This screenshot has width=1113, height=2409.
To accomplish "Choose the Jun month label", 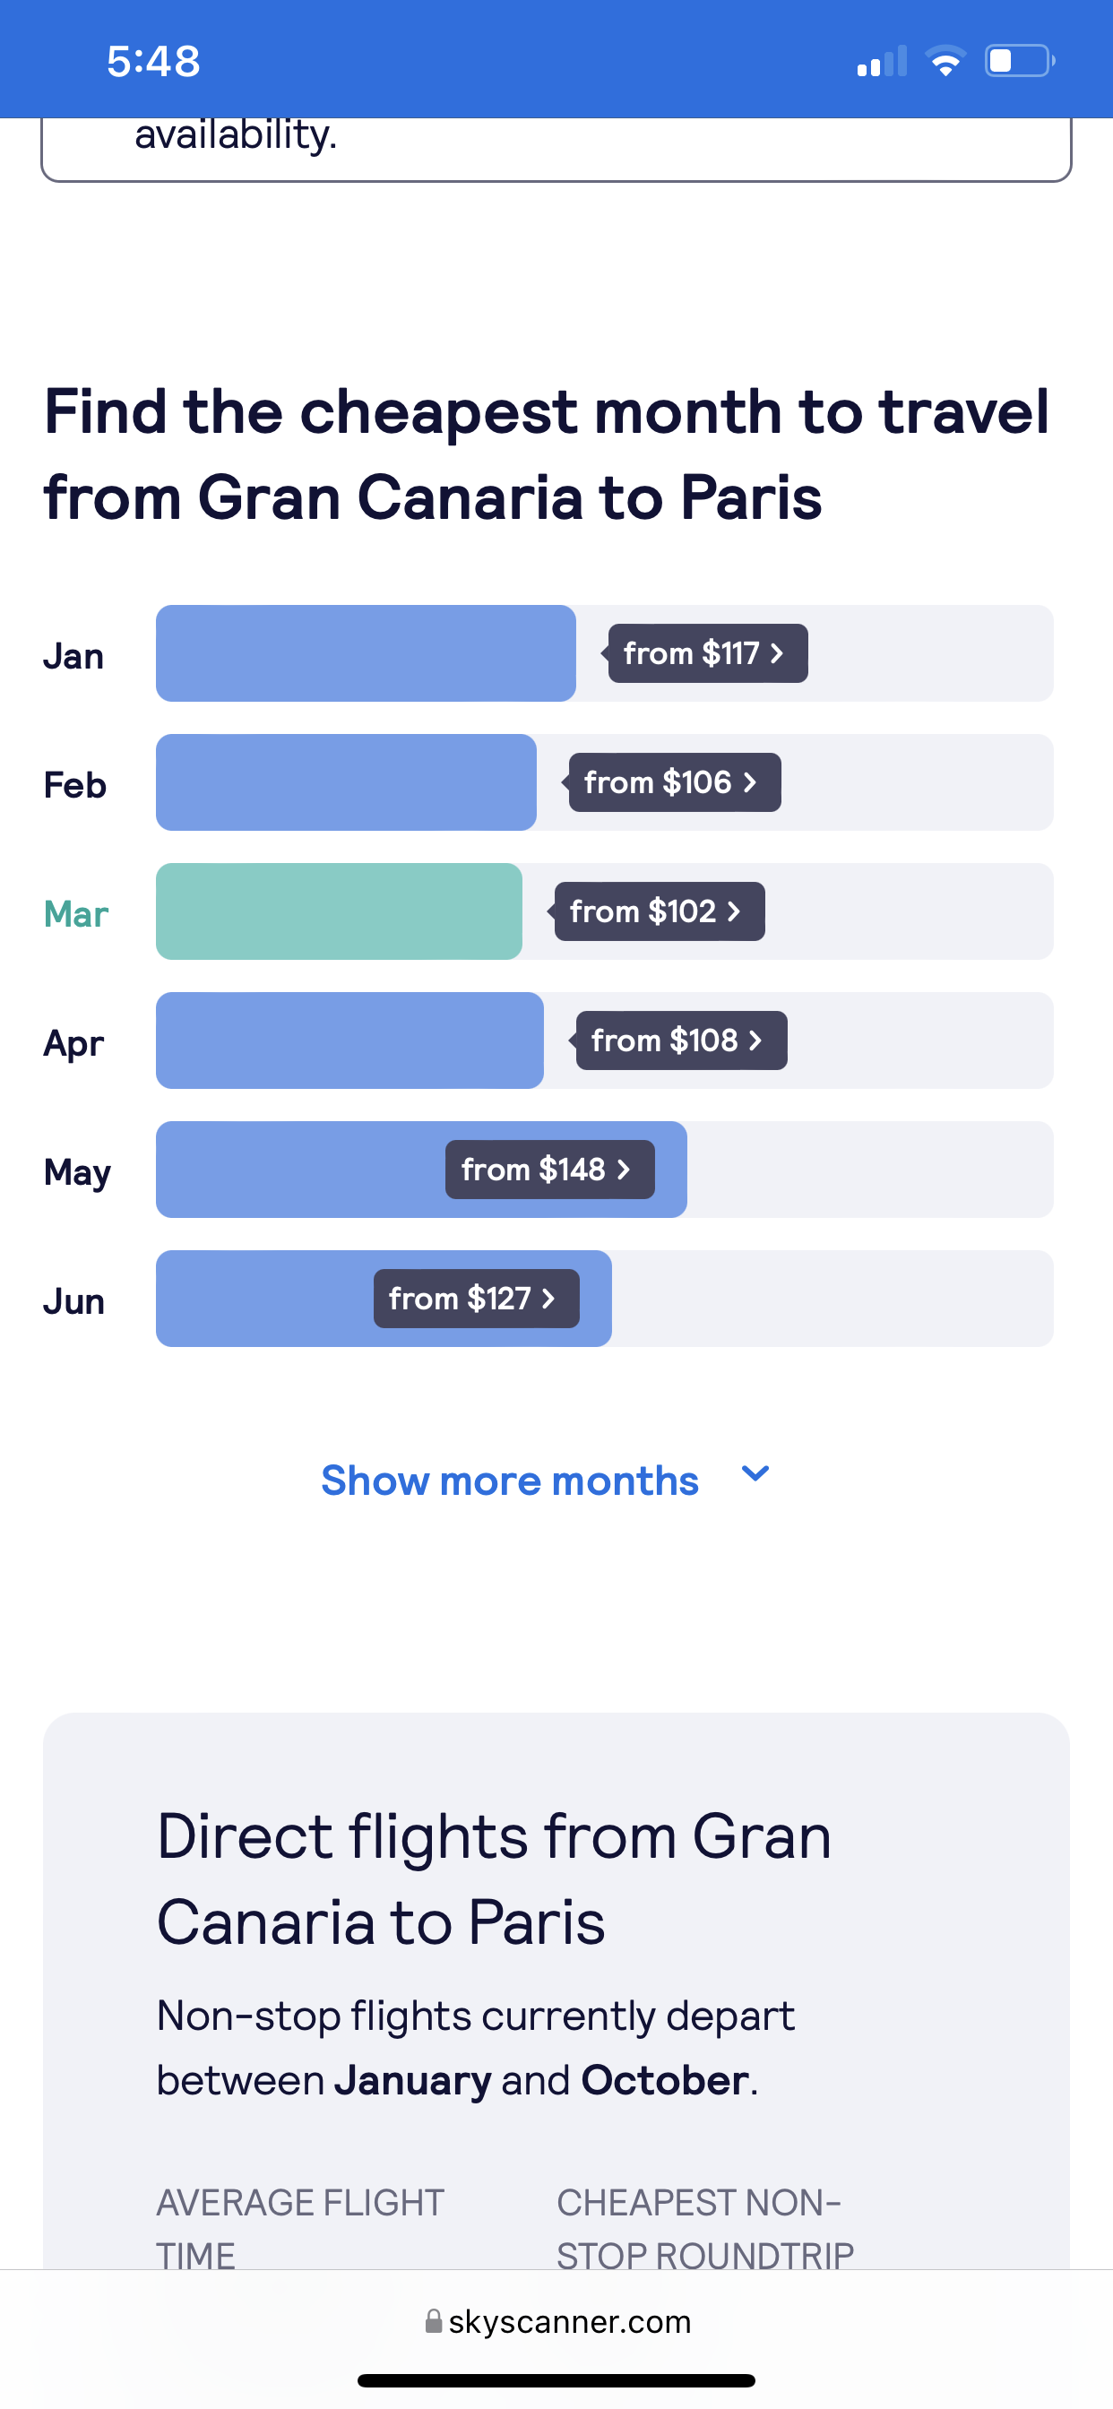I will (73, 1300).
